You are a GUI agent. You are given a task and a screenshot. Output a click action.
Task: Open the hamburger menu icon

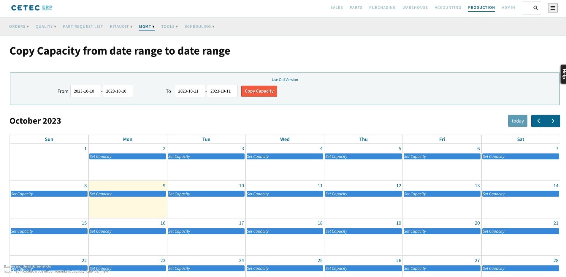tap(553, 8)
